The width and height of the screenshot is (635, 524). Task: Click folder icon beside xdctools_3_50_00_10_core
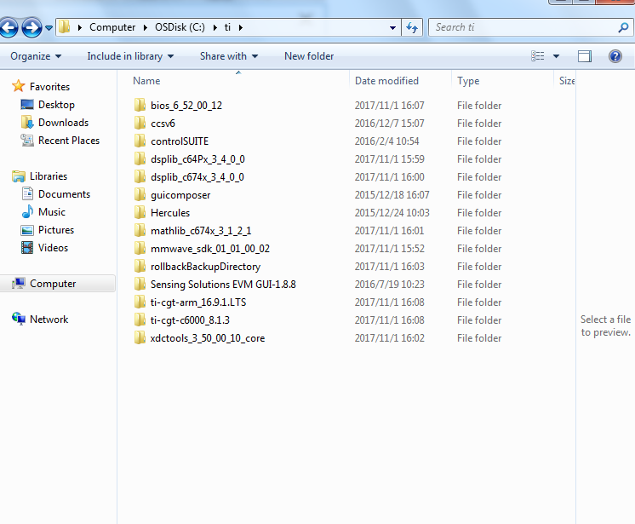coord(140,337)
